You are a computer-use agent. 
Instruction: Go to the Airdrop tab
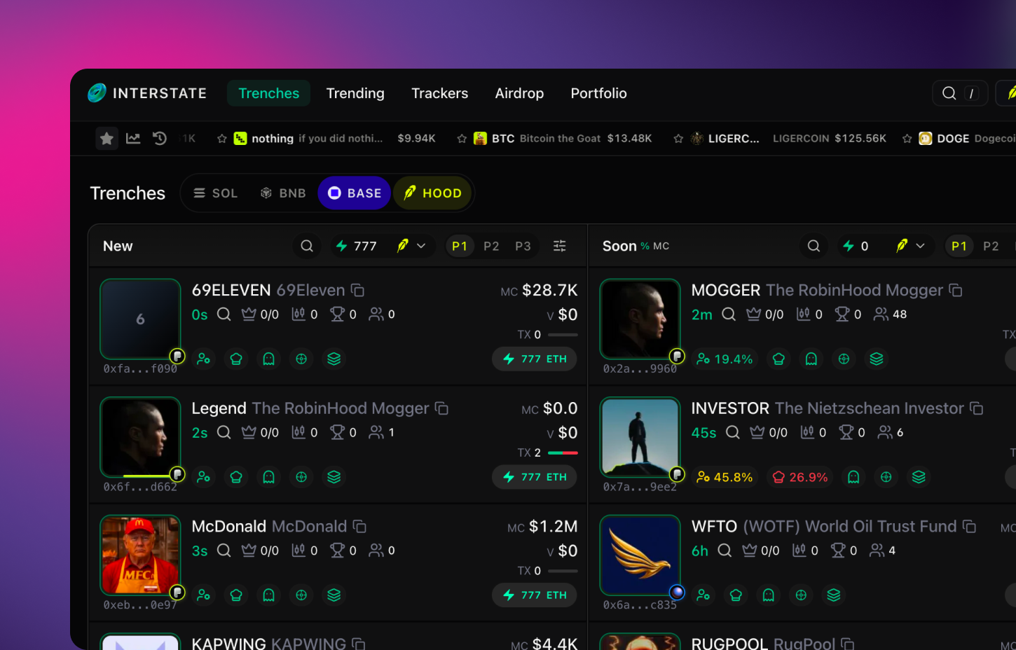click(519, 93)
